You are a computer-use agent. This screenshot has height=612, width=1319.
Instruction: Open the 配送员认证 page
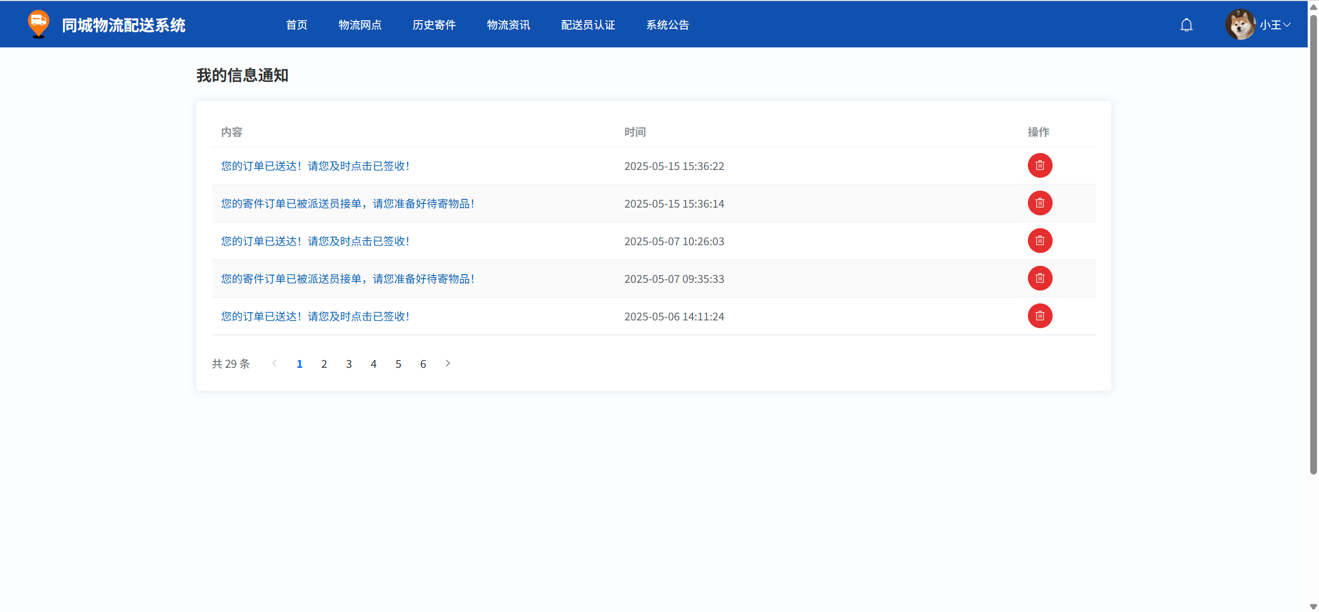pyautogui.click(x=588, y=25)
